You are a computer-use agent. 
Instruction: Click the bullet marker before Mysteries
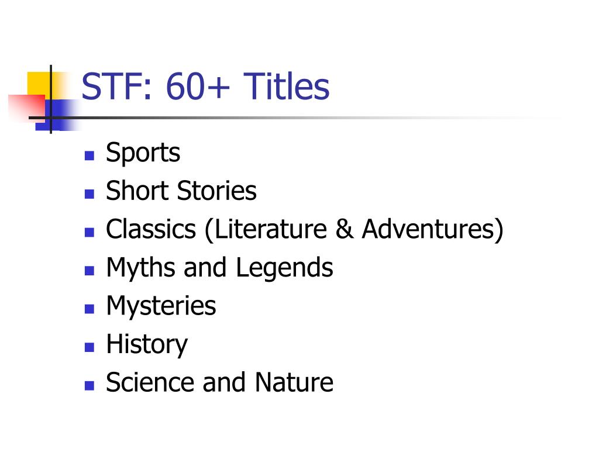(x=89, y=309)
